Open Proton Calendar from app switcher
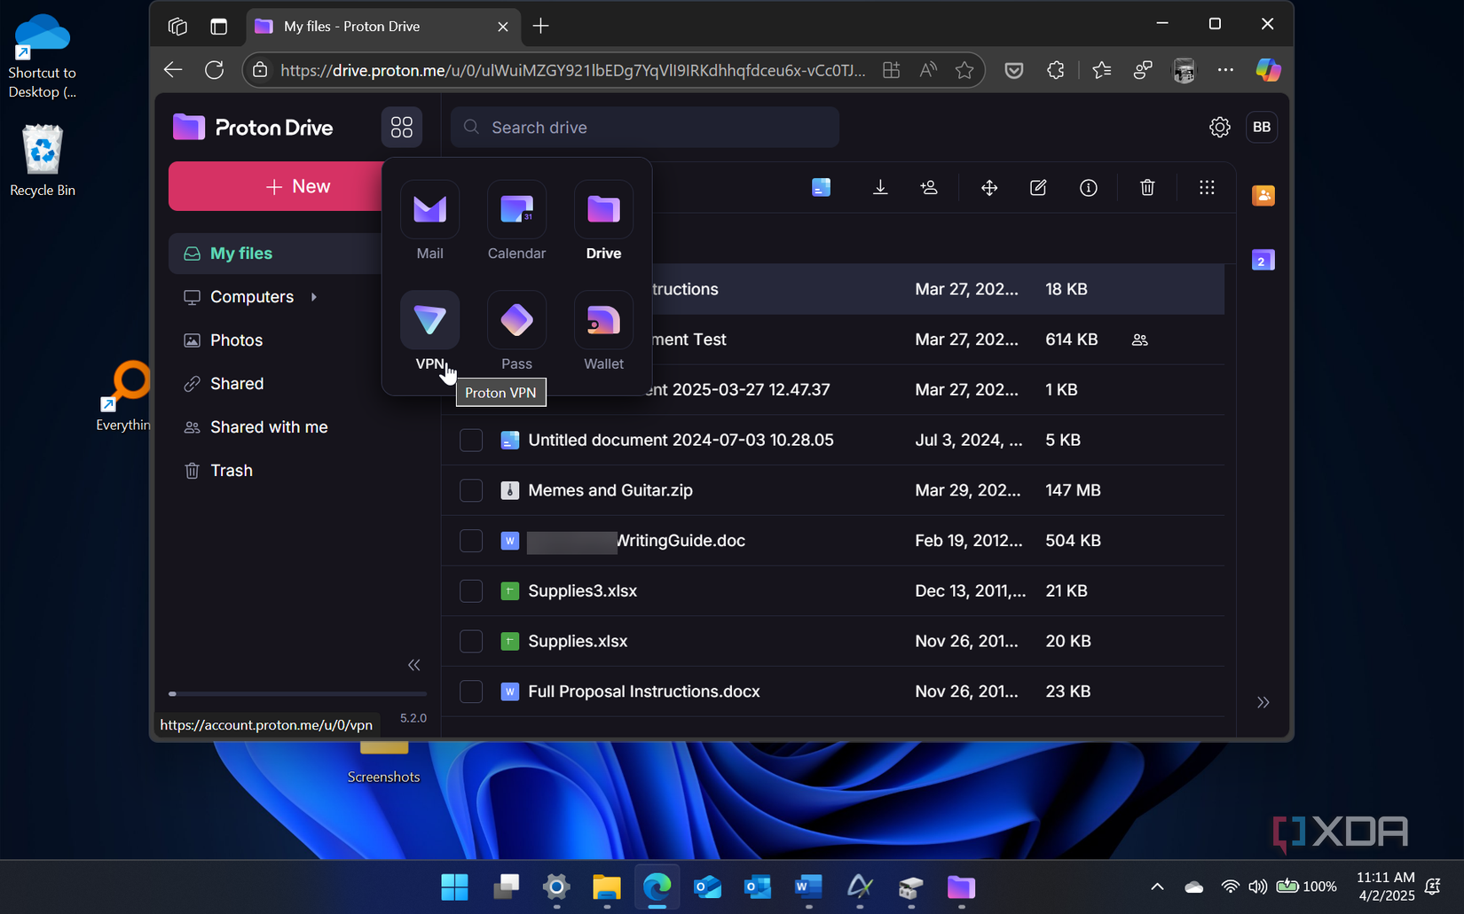This screenshot has height=914, width=1464. pos(516,221)
